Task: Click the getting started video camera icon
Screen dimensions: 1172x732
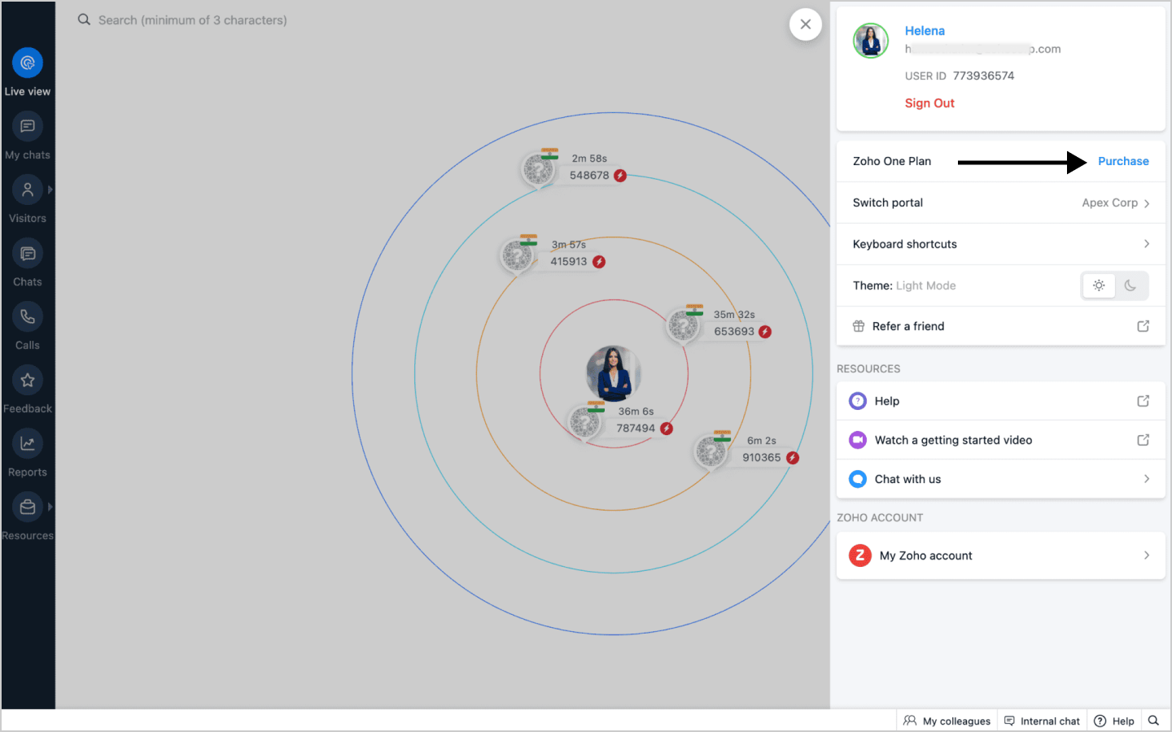Action: point(858,440)
